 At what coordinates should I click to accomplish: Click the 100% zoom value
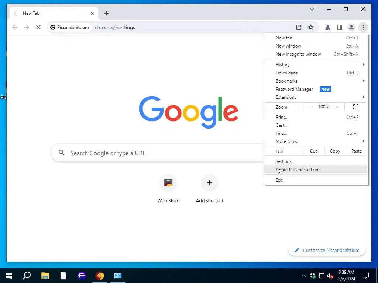(323, 107)
